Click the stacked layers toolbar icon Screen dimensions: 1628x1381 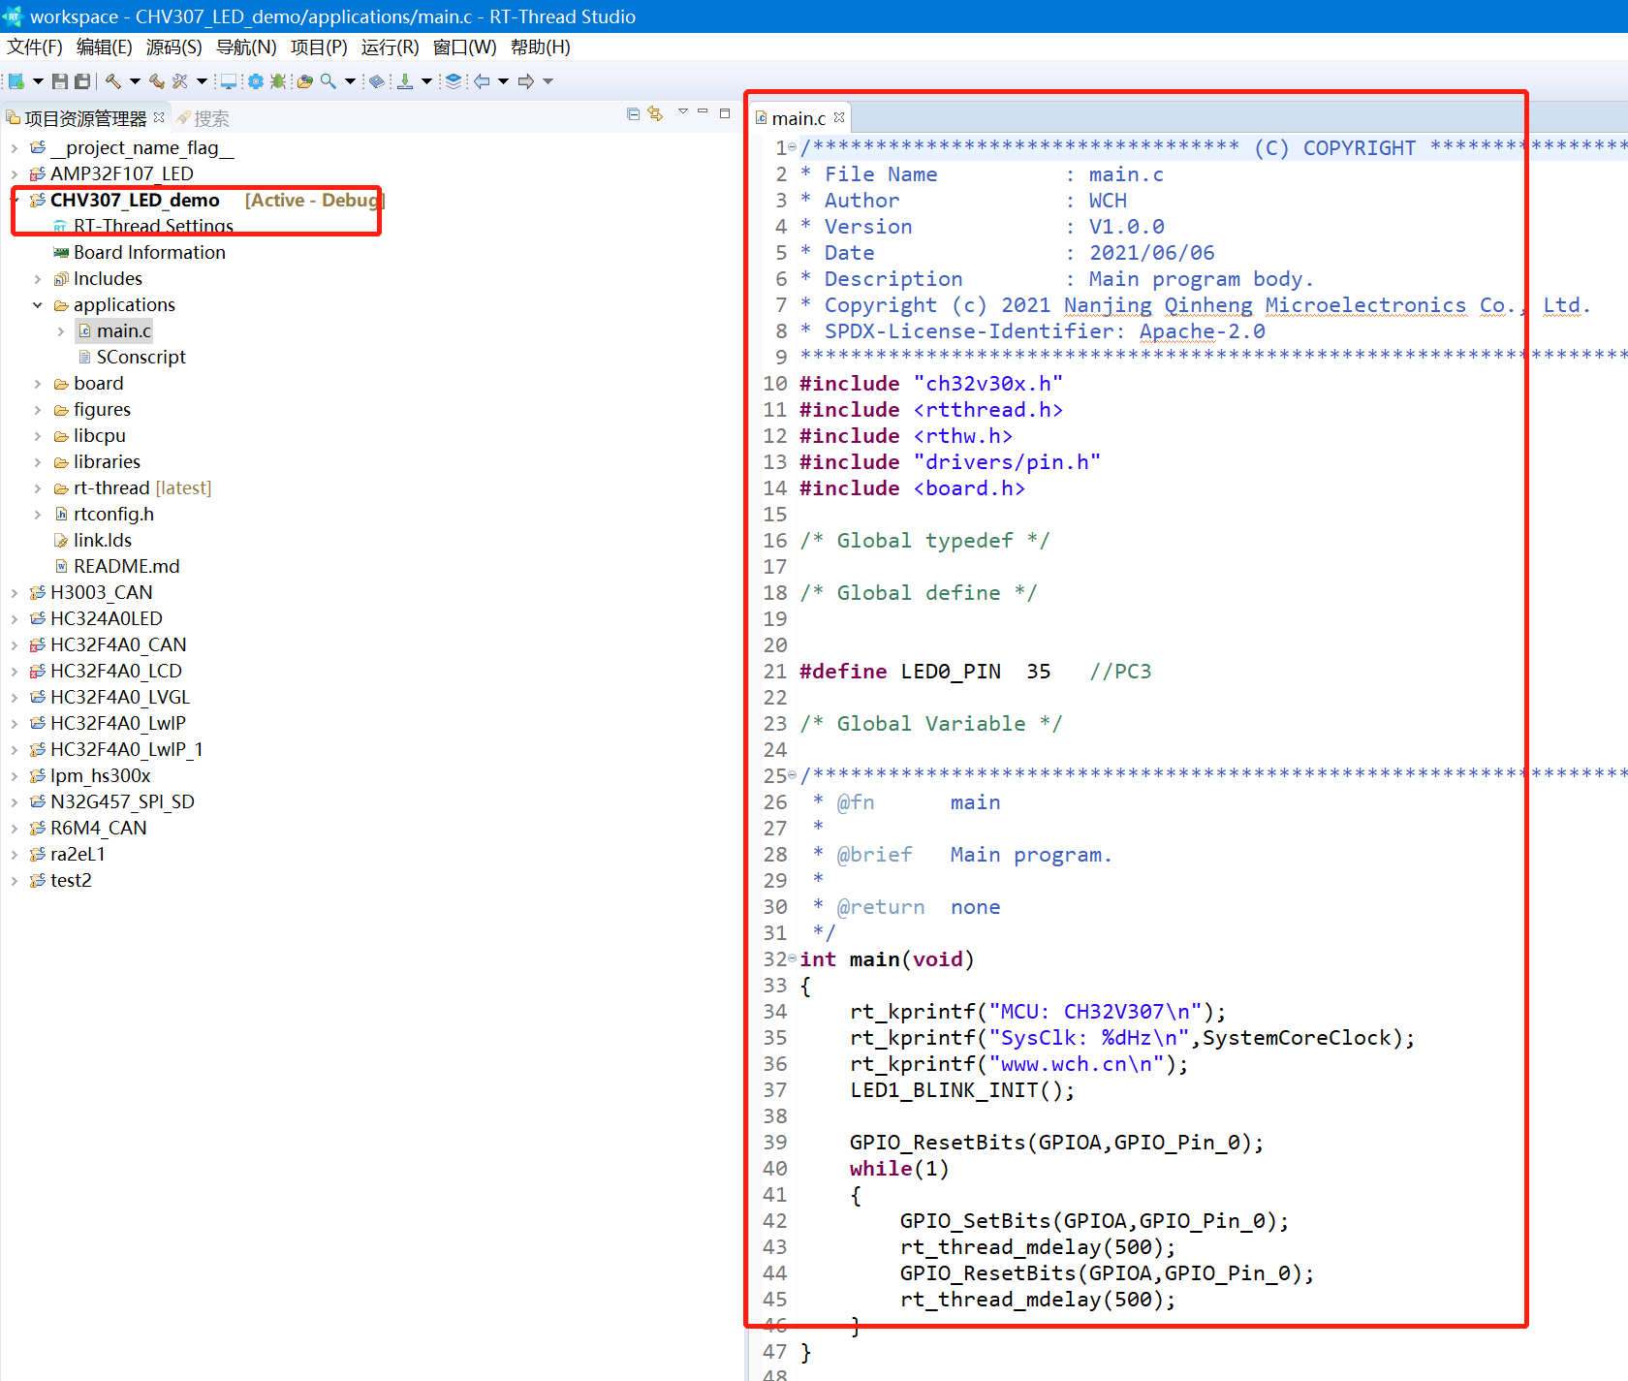[454, 81]
